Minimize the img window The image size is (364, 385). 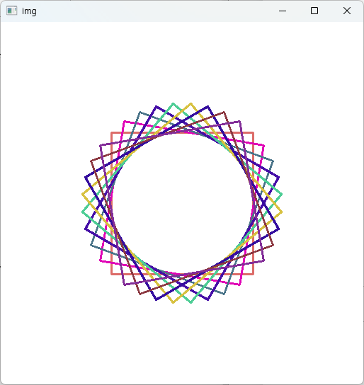pyautogui.click(x=283, y=11)
